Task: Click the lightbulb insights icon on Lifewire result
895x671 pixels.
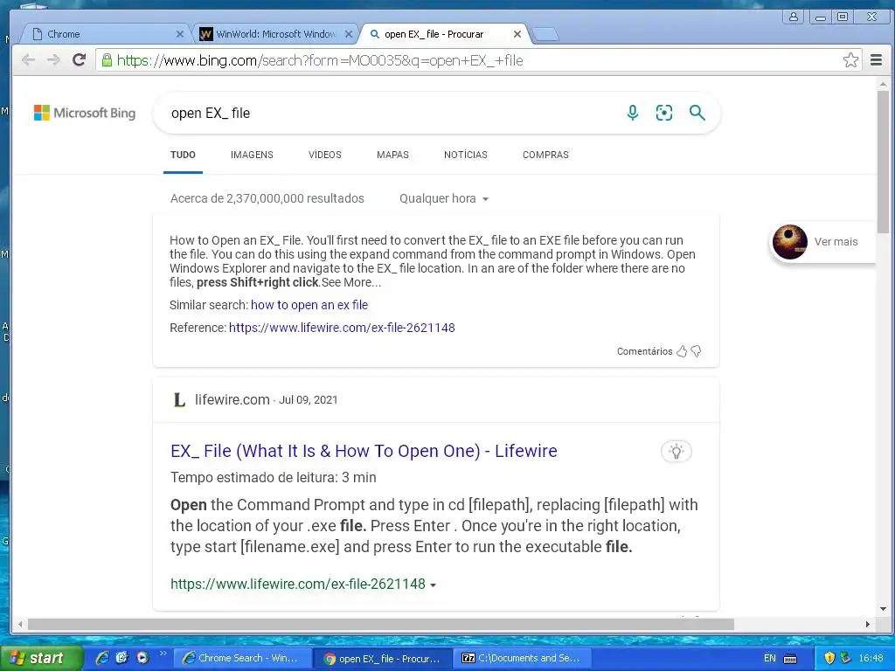Action: 676,452
